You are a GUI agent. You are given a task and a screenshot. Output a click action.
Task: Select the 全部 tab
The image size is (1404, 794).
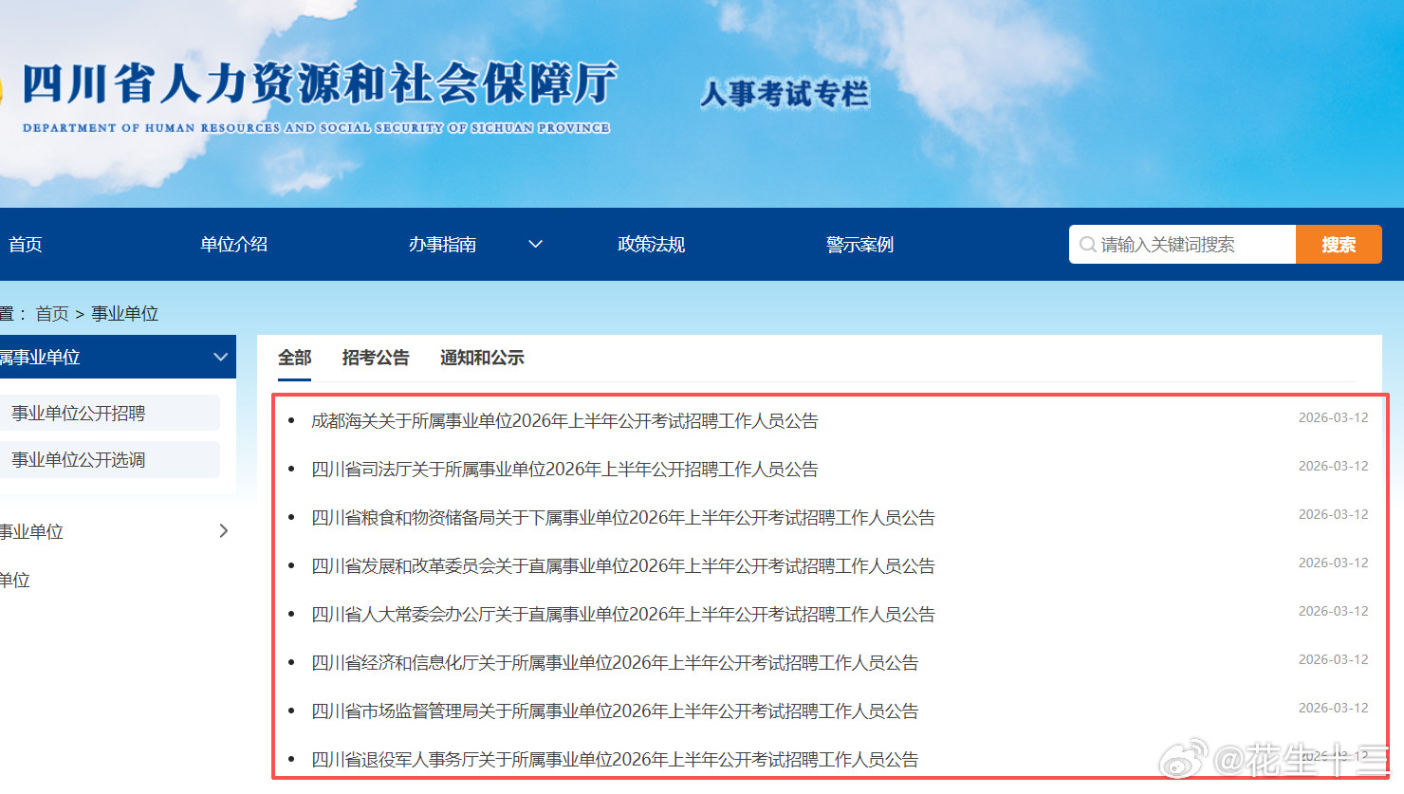[x=294, y=358]
